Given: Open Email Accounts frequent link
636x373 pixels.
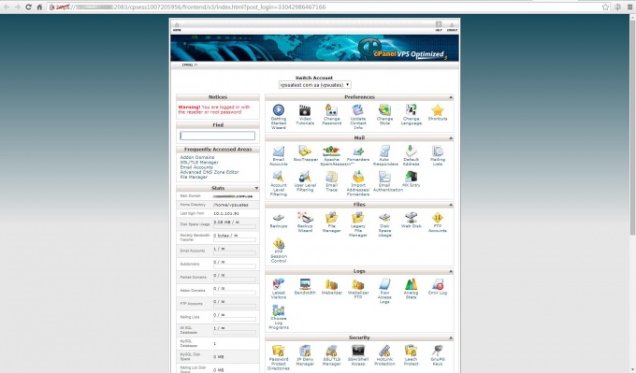Looking at the screenshot, I should point(196,167).
